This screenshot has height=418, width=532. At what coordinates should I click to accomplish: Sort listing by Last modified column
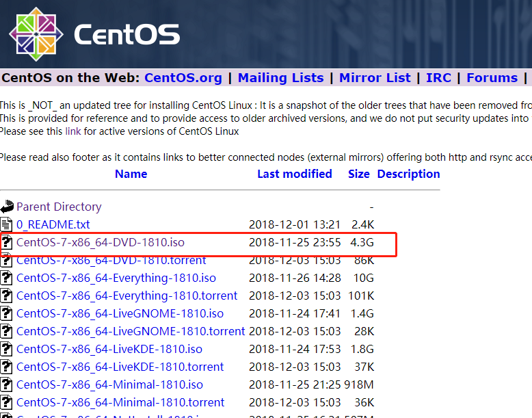pos(295,174)
